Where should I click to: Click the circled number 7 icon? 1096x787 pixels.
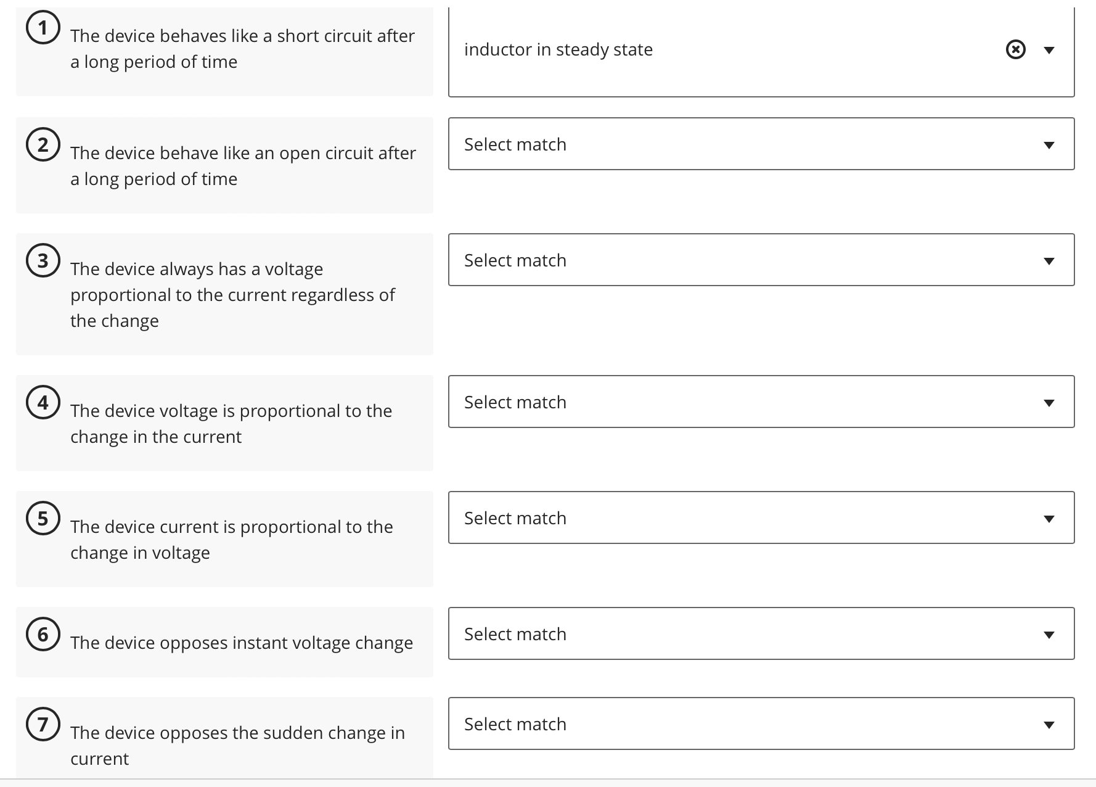[x=43, y=724]
